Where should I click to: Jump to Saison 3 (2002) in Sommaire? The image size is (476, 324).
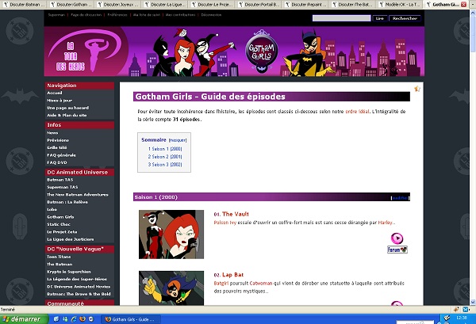[x=165, y=165]
